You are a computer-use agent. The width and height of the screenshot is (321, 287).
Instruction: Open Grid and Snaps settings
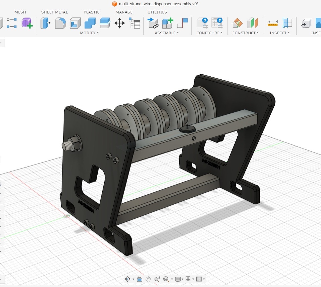(190, 279)
